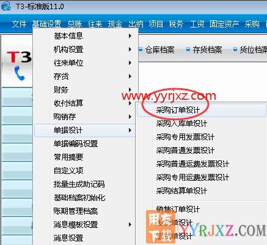Image resolution: width=267 pixels, height=245 pixels.
Task: Click the T3 app icon in title bar
Action: pyautogui.click(x=6, y=6)
